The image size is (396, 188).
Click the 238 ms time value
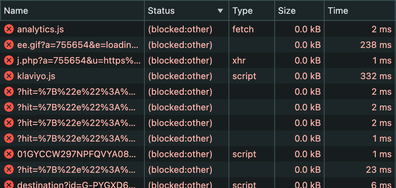pos(376,45)
